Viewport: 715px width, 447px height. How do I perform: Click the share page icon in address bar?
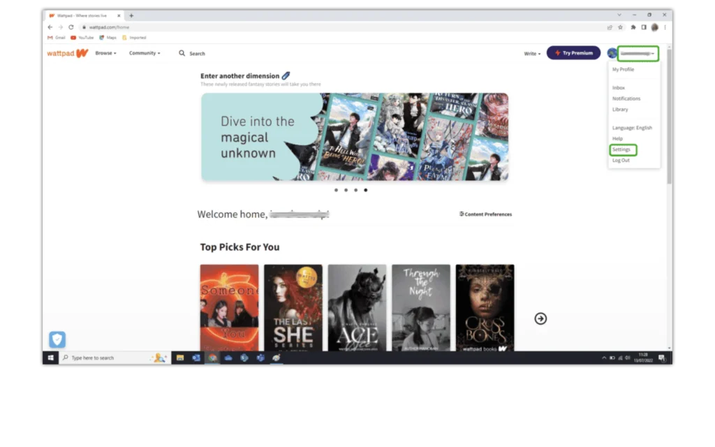610,27
